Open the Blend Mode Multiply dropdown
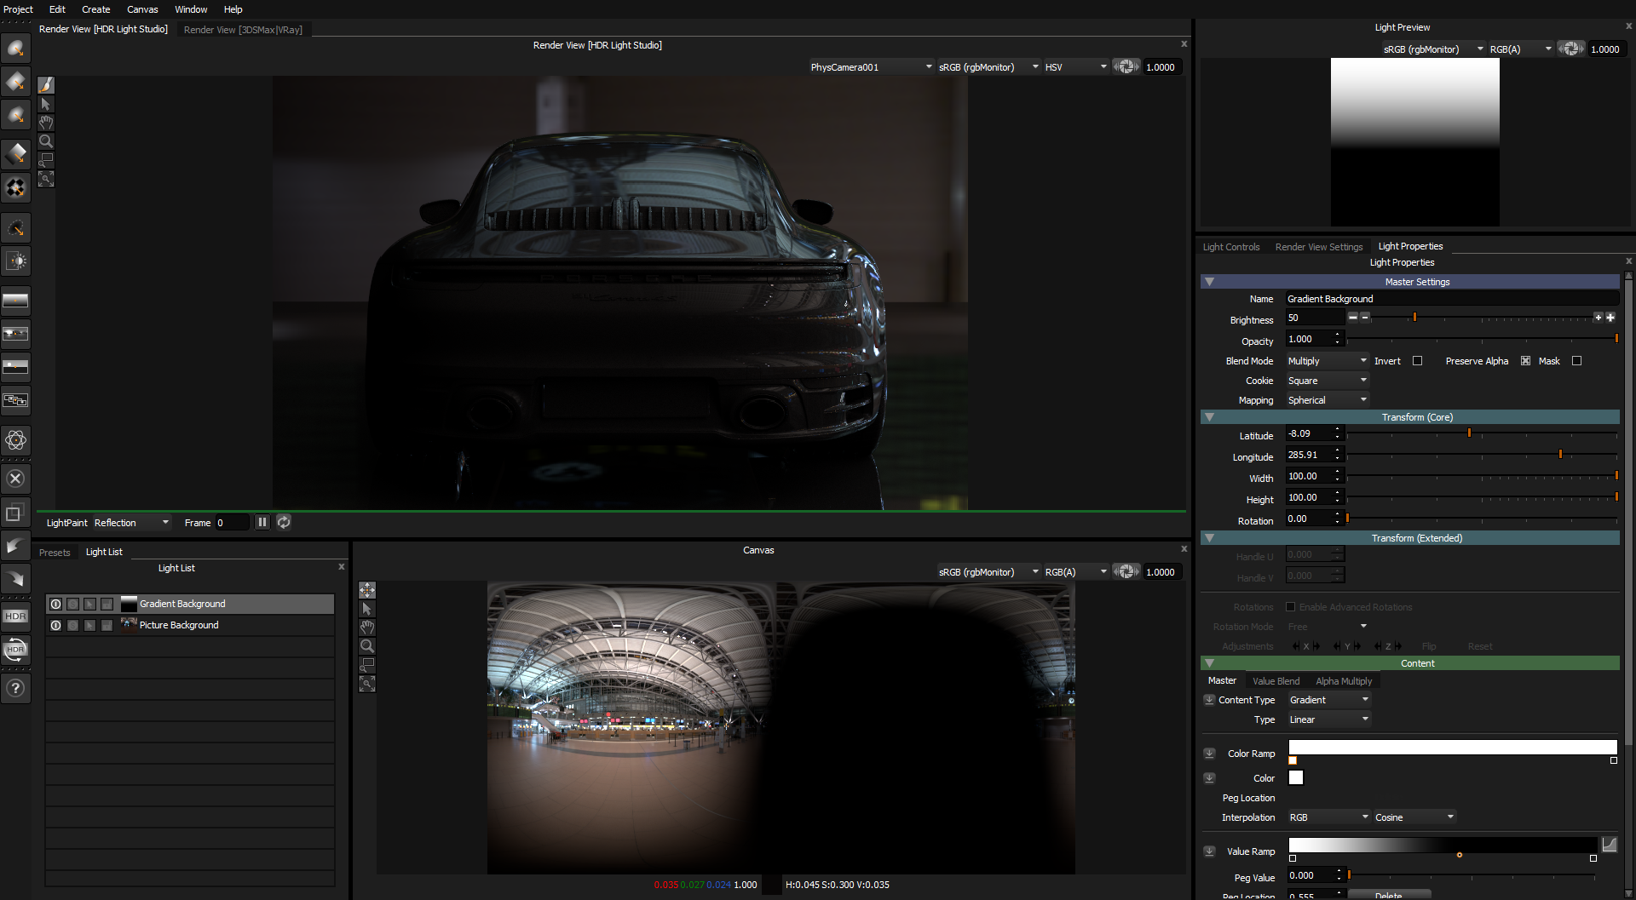Screen dimensions: 1636x900 (1328, 361)
